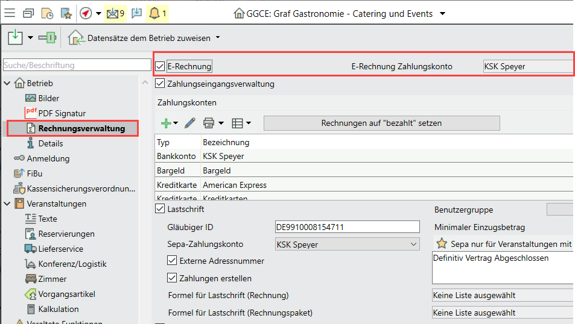Uncheck Zahlungseingangsverwaltung checkbox
Viewport: 575px width, 324px height.
(160, 84)
